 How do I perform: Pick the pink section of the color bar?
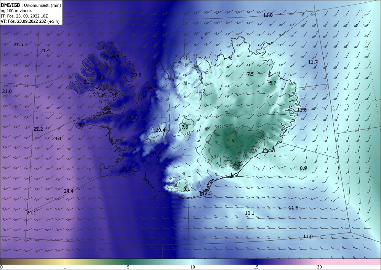[350, 262]
